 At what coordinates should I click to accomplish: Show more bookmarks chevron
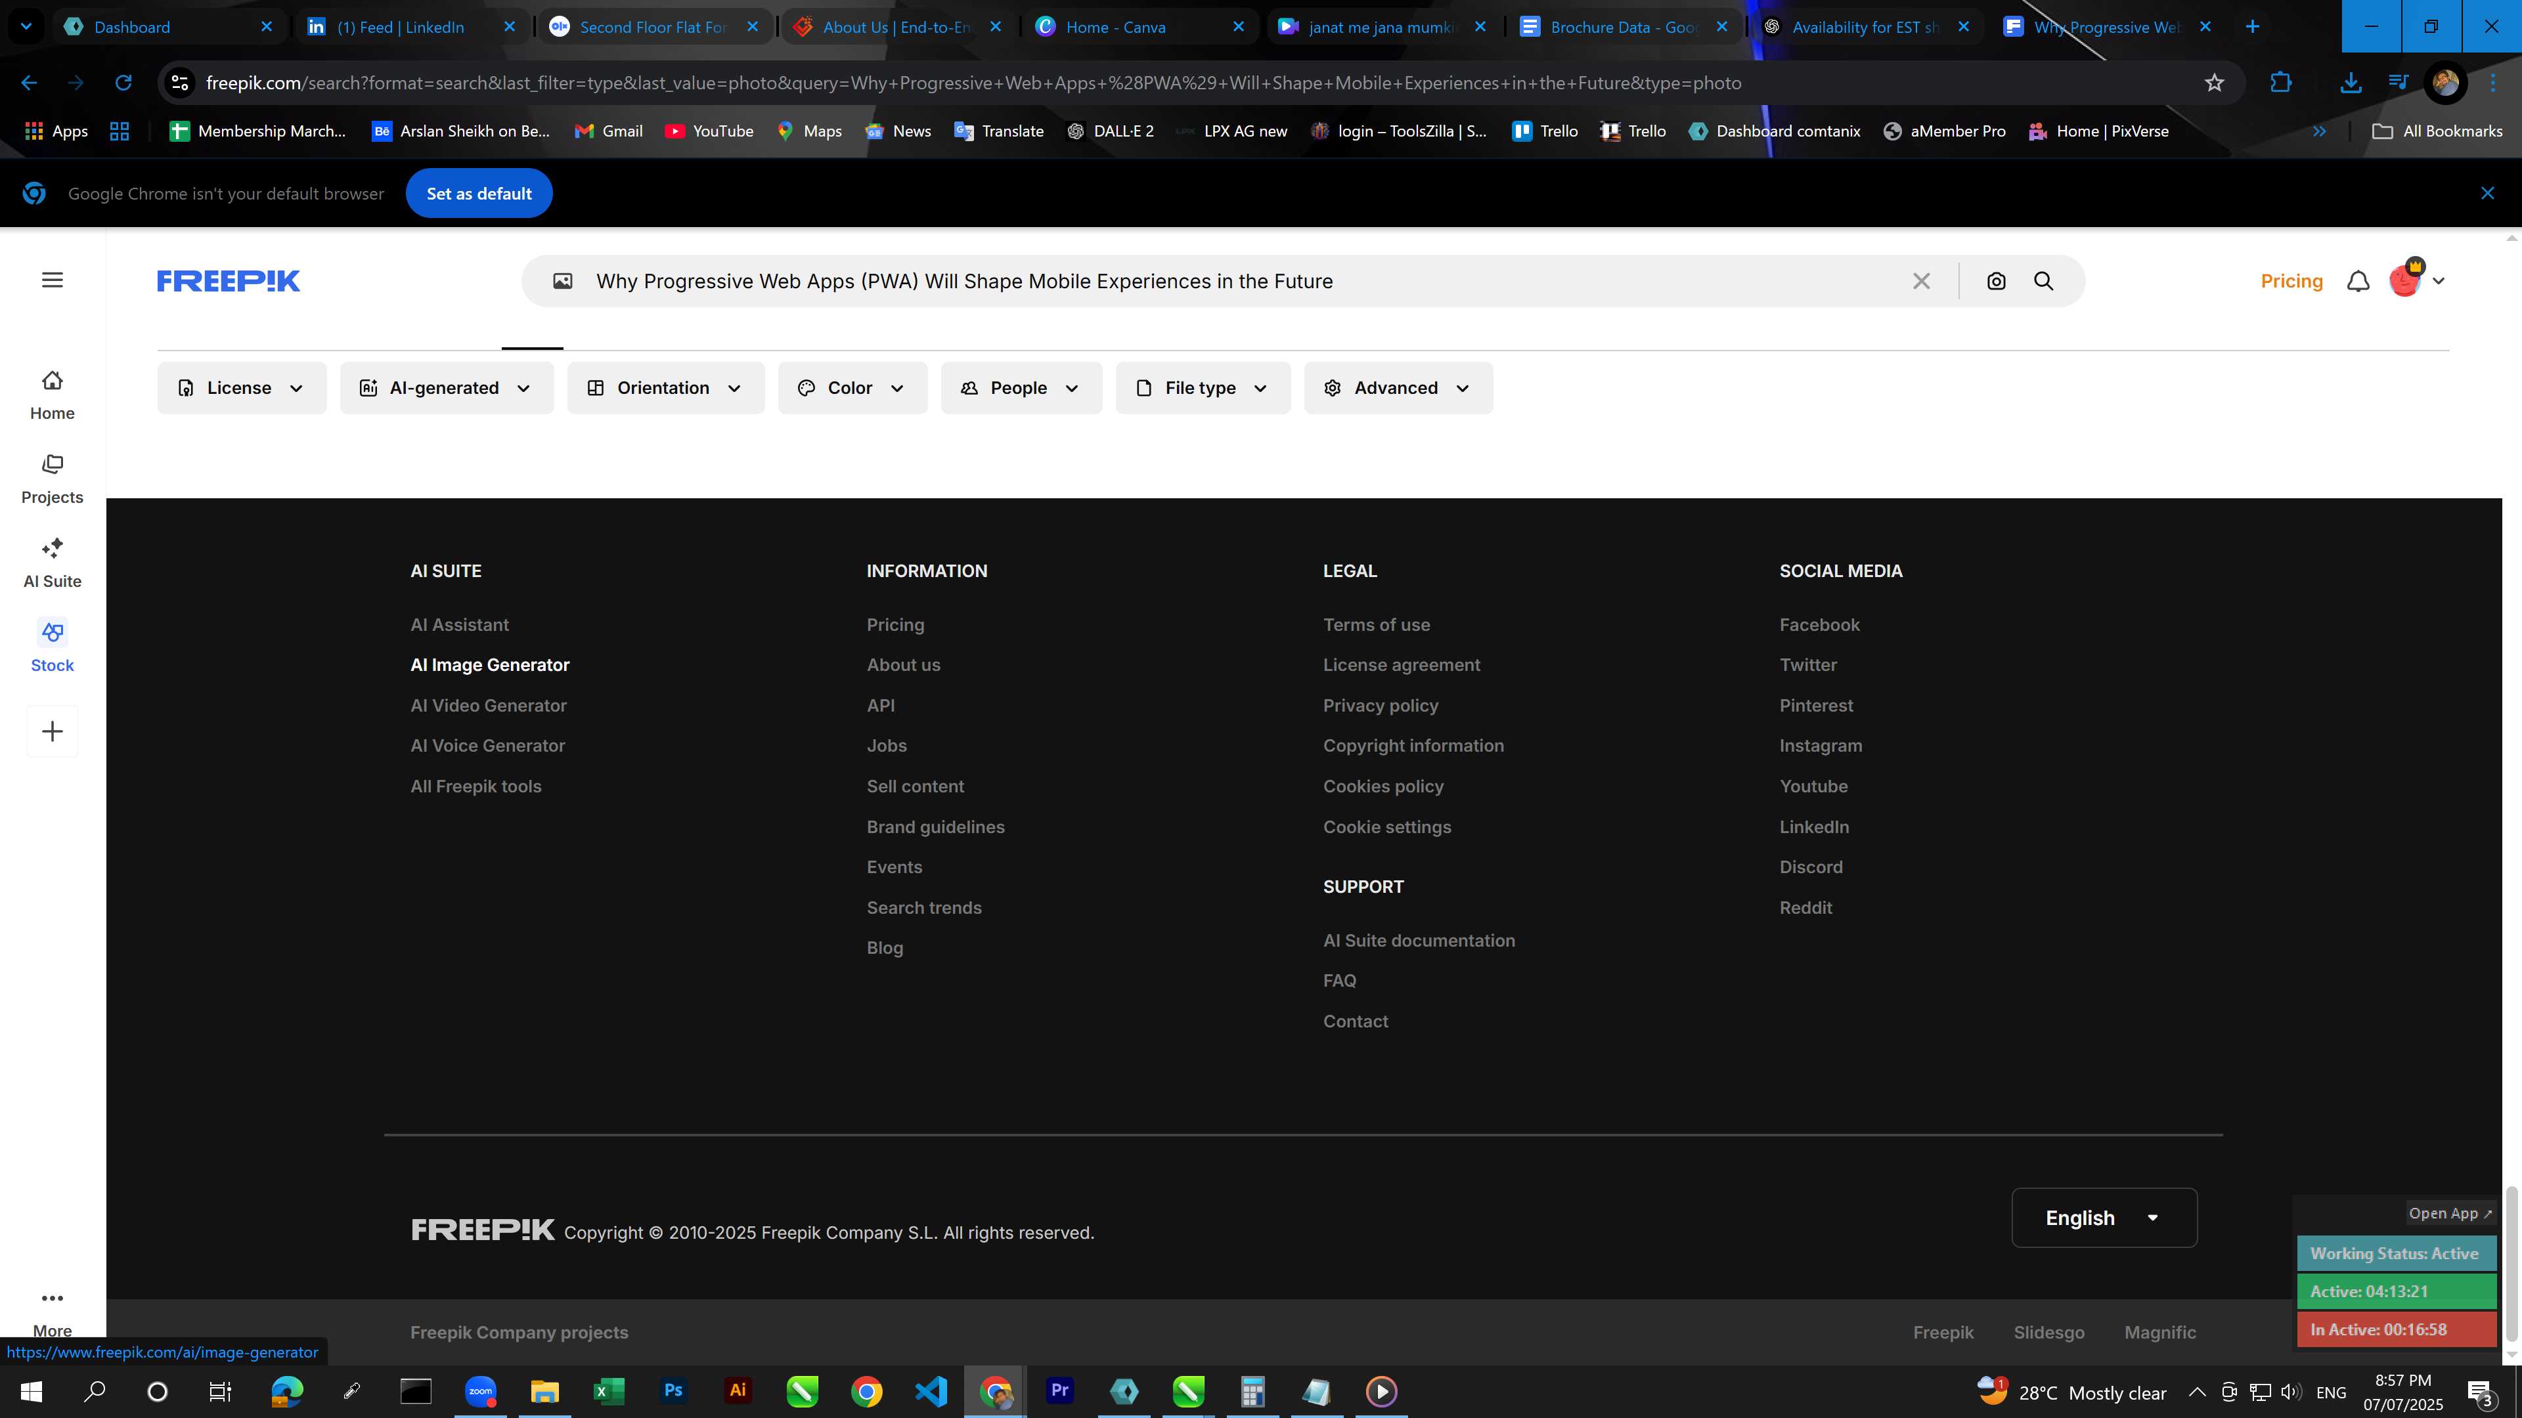point(2318,131)
